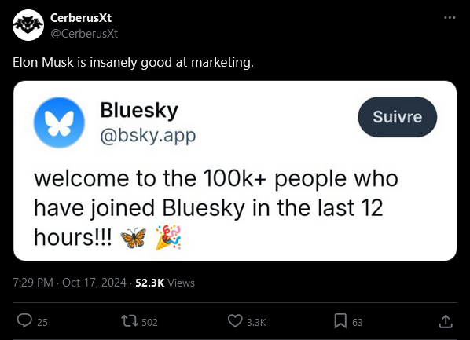Click the 63 bookmarks count
Screen dimensions: 470x340
tap(358, 322)
